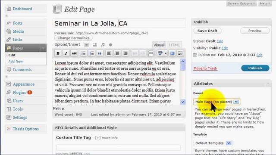Edit the Visibility Public setting
The height and width of the screenshot is (155, 276).
pyautogui.click(x=225, y=48)
